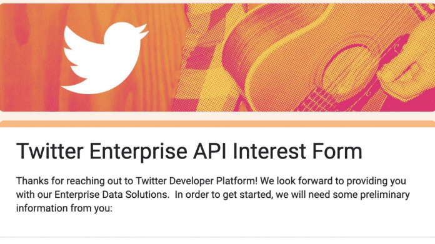
Task: Click the orange accent bar above the title
Action: point(217,124)
